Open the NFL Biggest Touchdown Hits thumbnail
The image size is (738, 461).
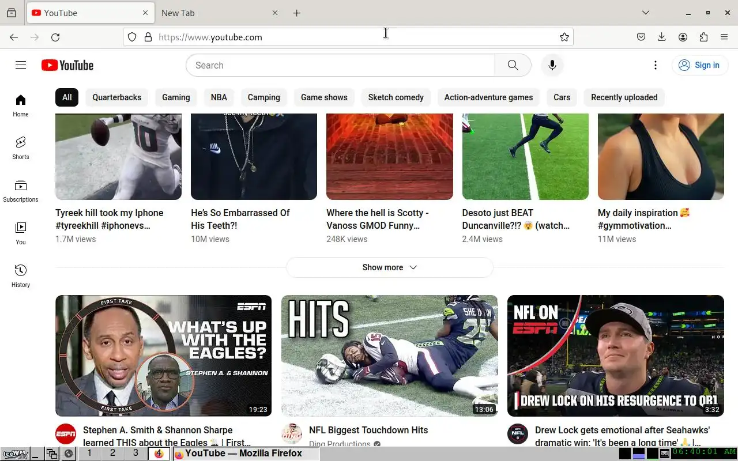(x=390, y=356)
